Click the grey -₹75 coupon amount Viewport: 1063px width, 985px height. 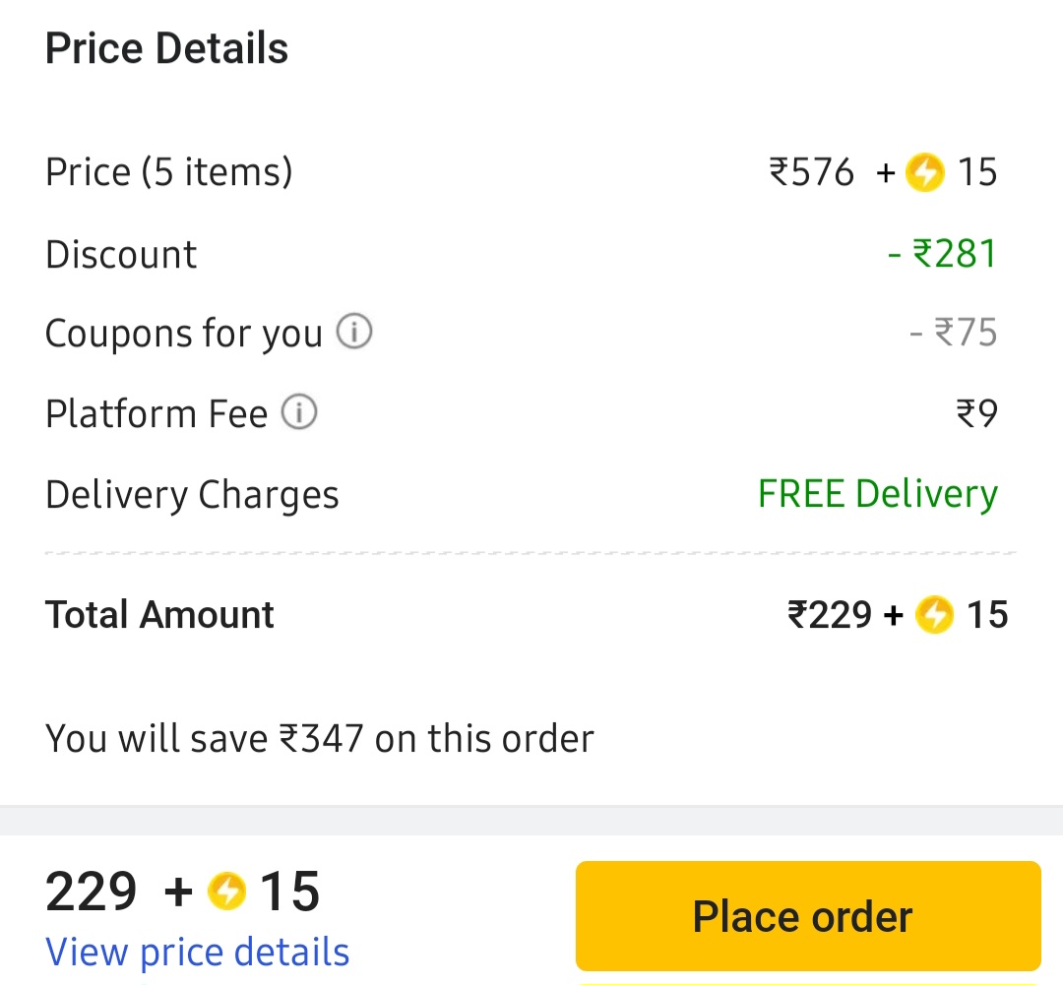(953, 333)
